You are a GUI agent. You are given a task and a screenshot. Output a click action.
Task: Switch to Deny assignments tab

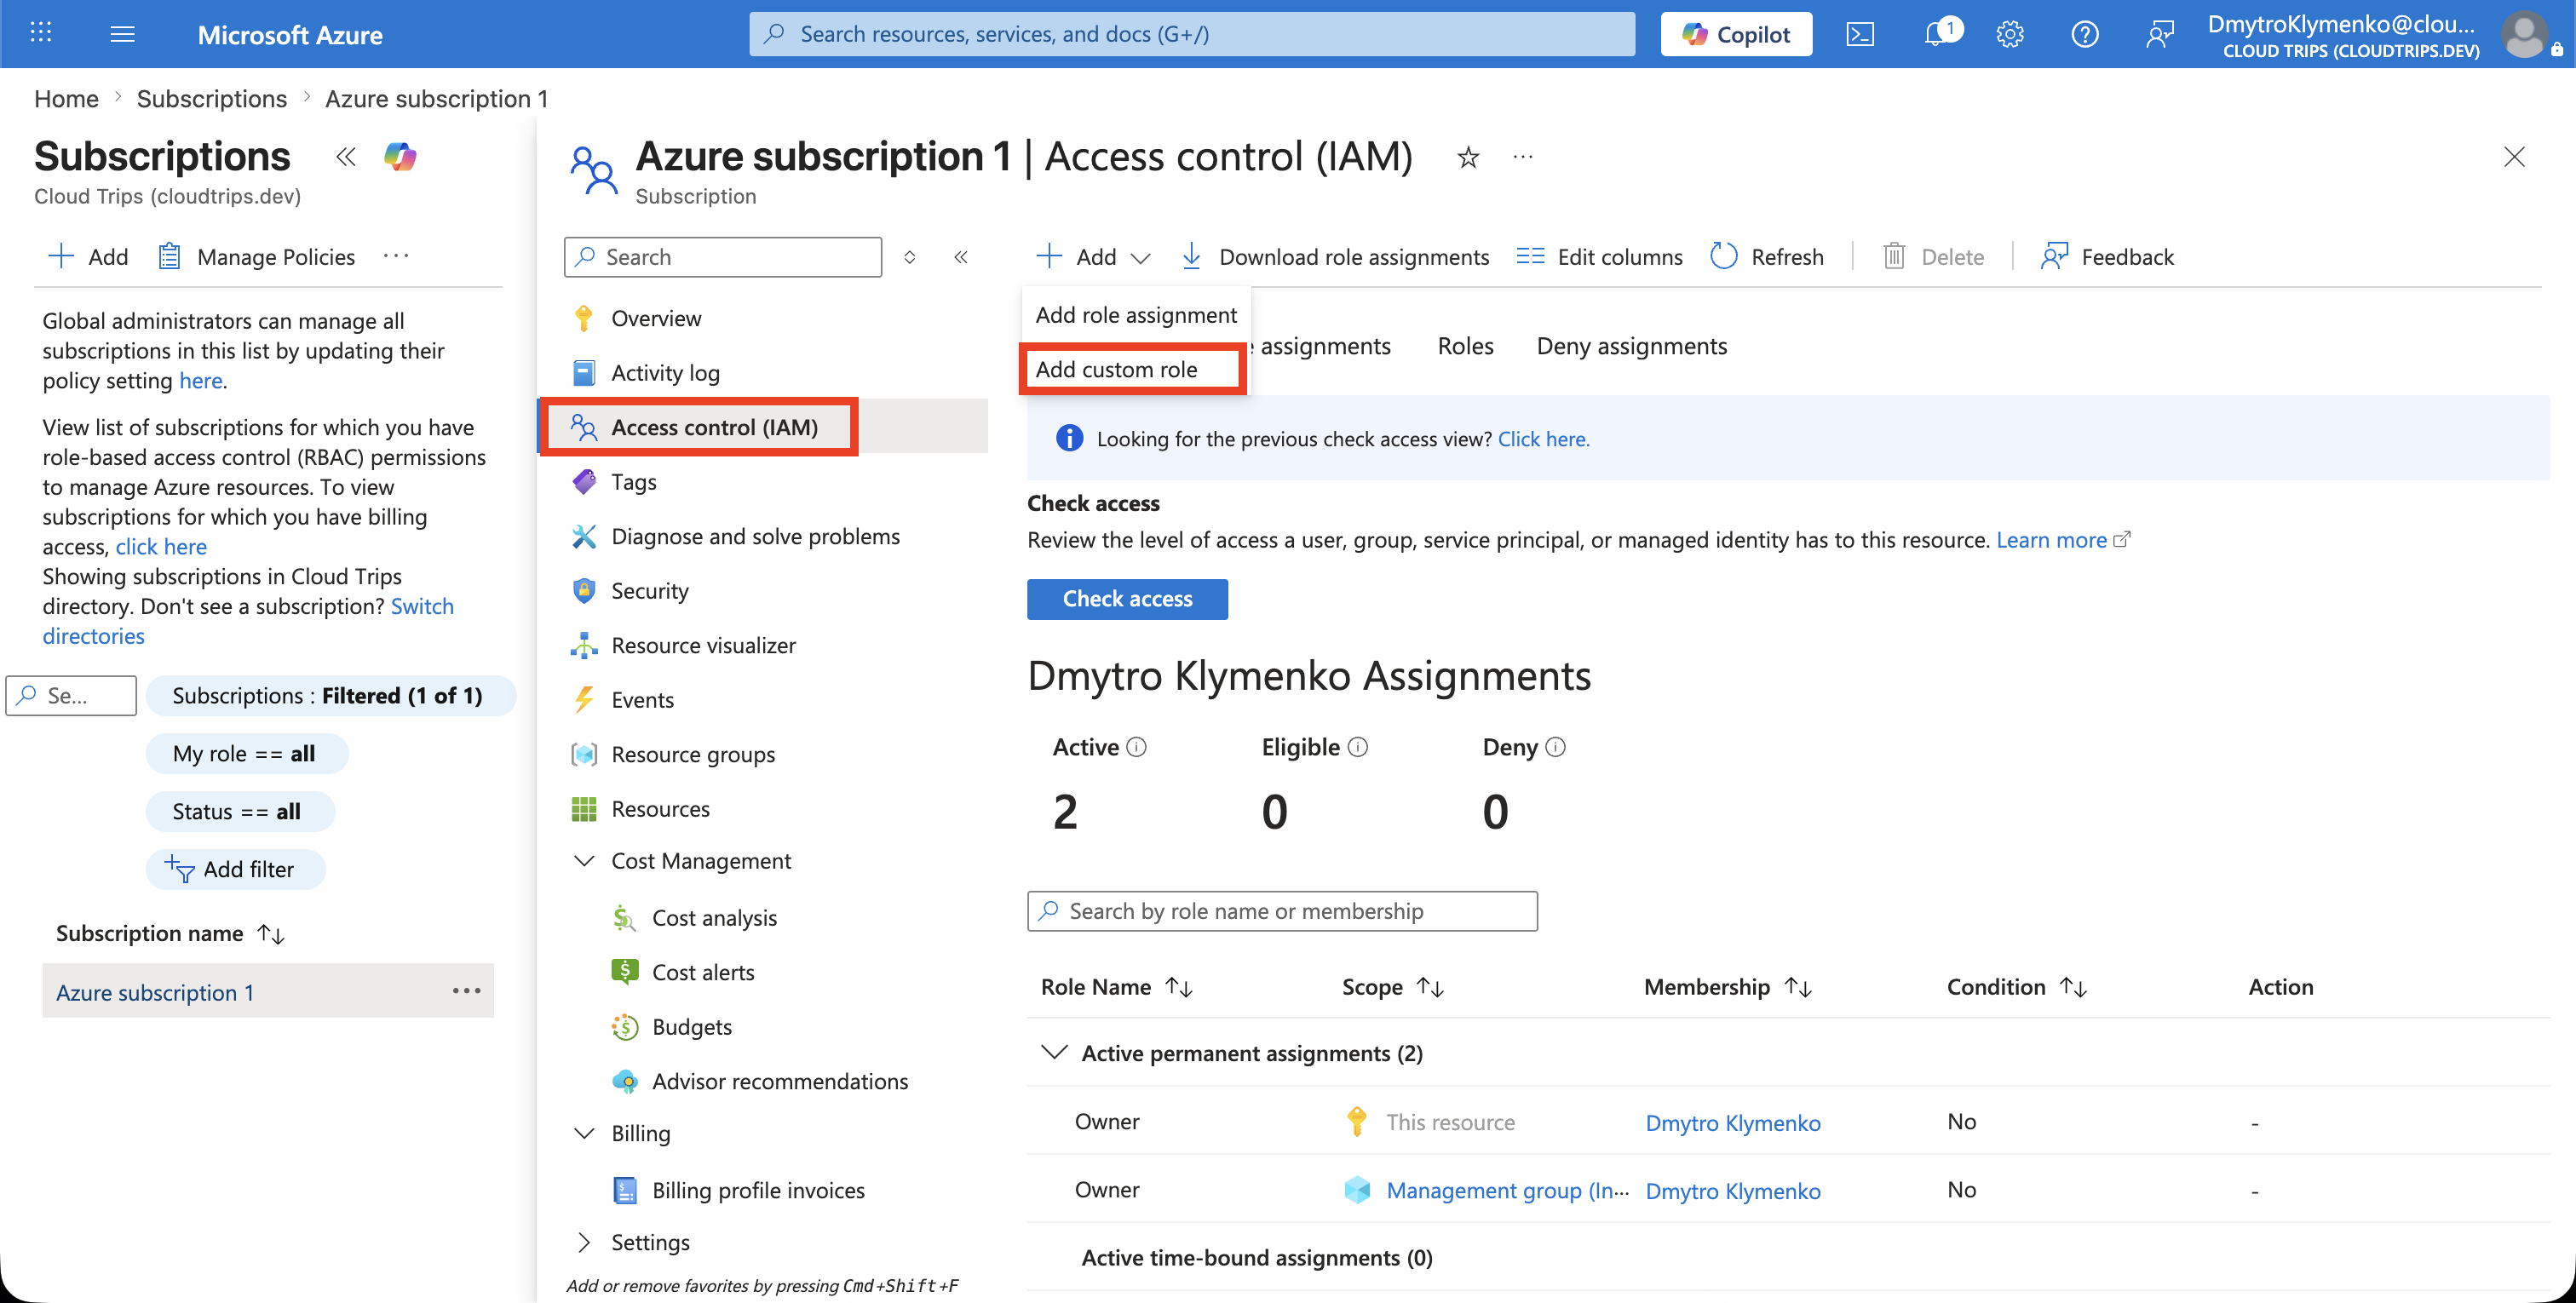[x=1631, y=346]
